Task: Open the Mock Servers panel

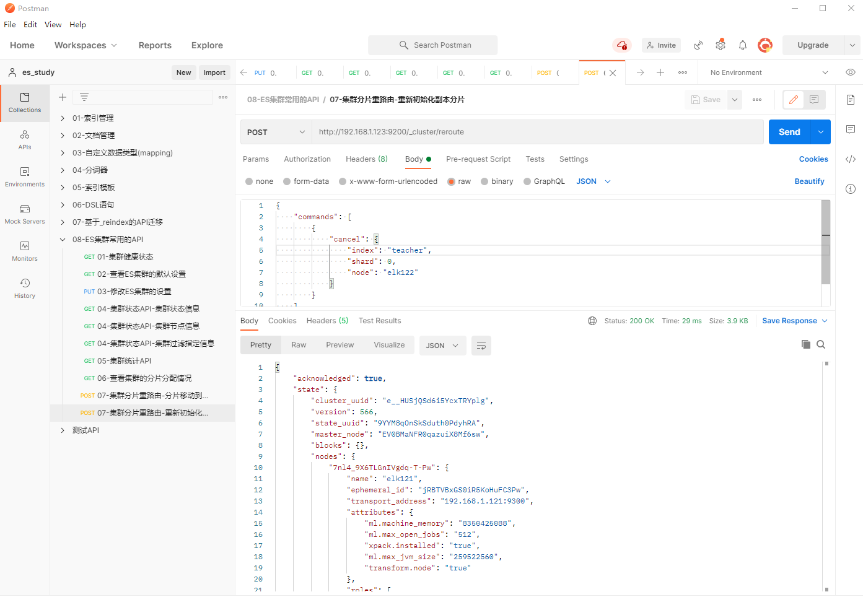Action: 25,214
